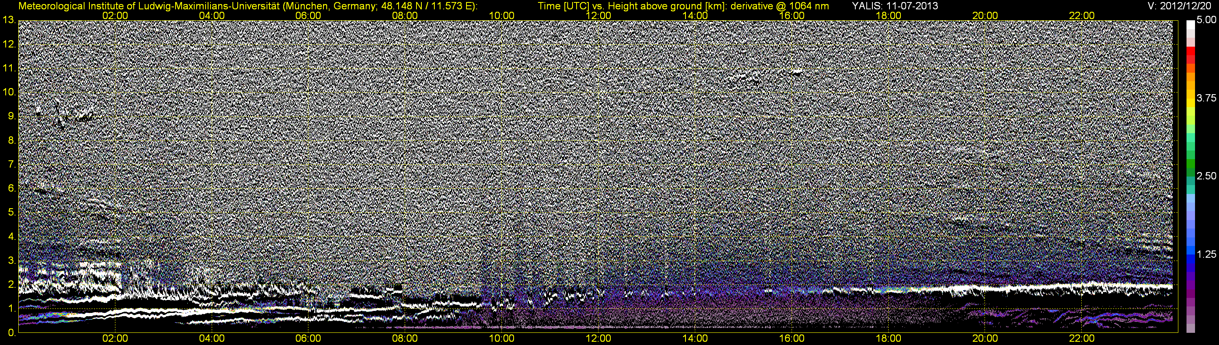Click the height axis label '1.'

tap(11, 308)
